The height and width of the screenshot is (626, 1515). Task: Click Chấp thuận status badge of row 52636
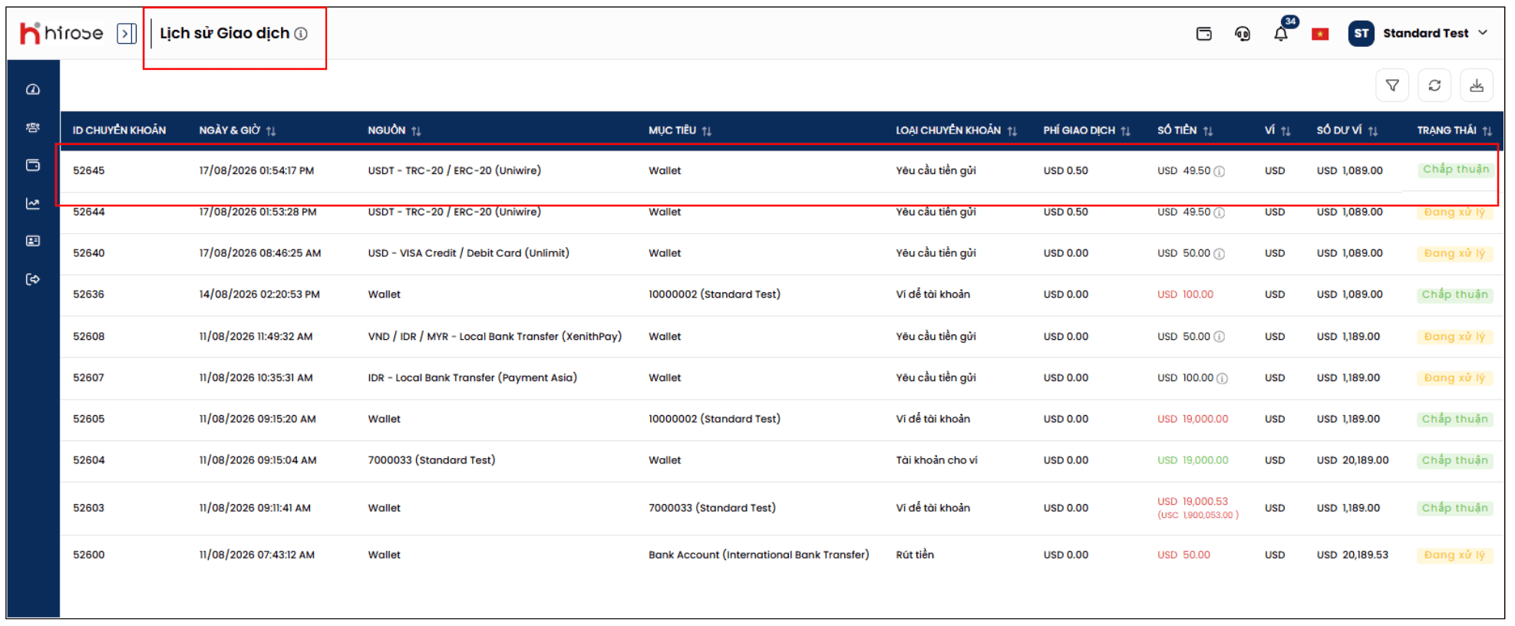(x=1454, y=295)
